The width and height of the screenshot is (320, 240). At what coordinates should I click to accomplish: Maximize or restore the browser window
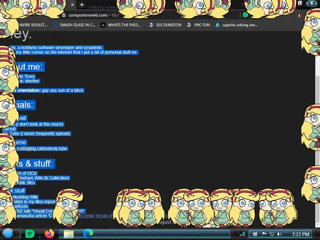pyautogui.click(x=300, y=3)
